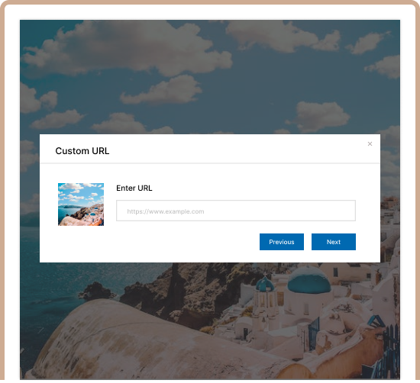Go back with the Previous button

pos(282,242)
